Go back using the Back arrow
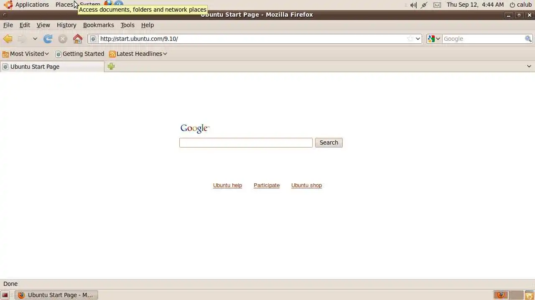Image resolution: width=535 pixels, height=300 pixels. point(8,39)
